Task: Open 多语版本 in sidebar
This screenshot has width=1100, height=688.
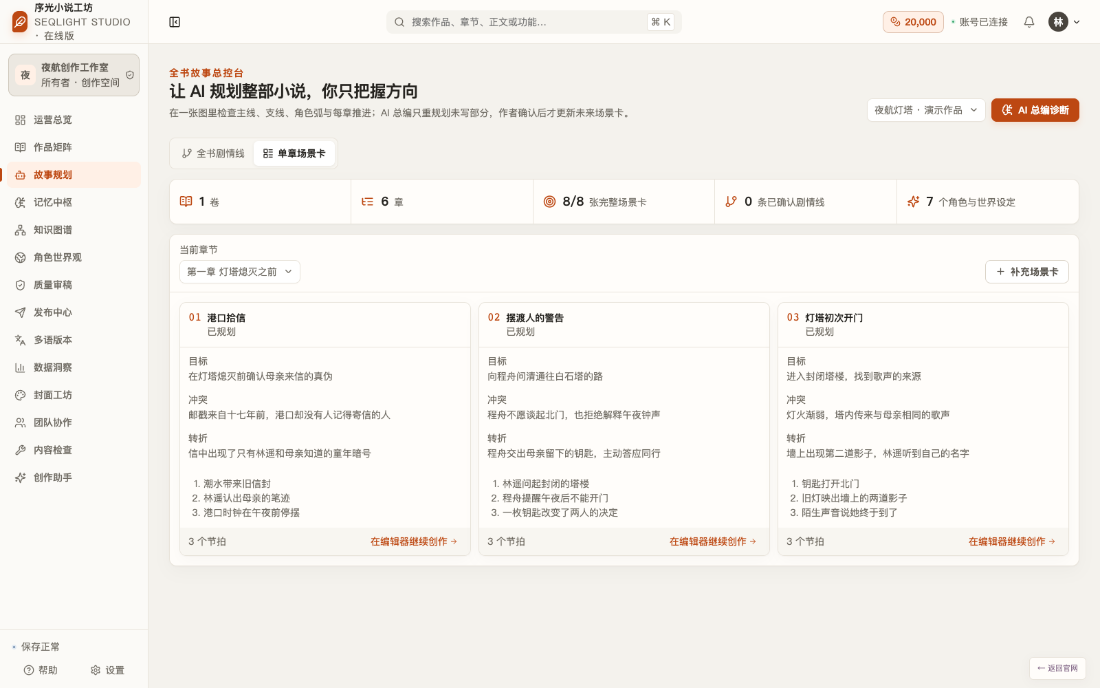Action: [x=74, y=340]
